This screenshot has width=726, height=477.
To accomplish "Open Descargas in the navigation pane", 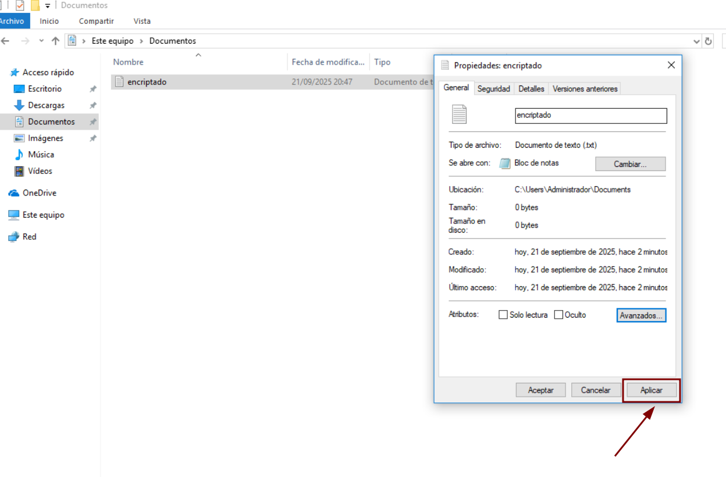I will [47, 105].
